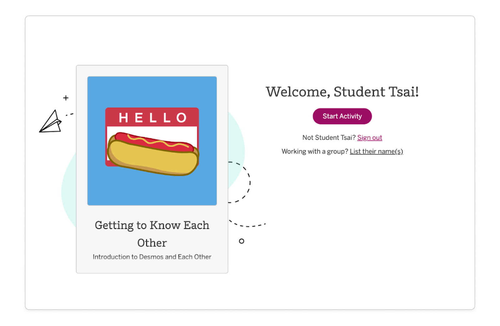
Task: Open the List their name(s) link
Action: coord(376,152)
